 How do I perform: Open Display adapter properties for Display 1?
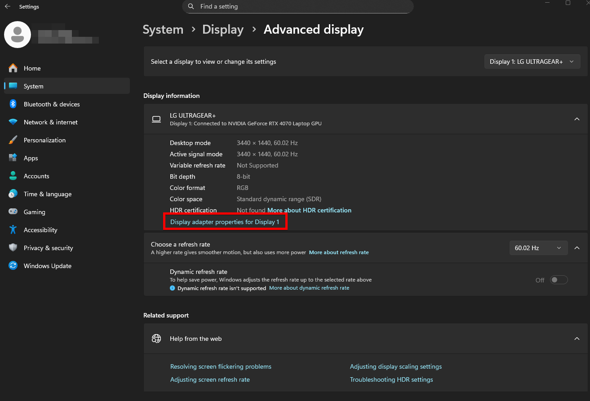pyautogui.click(x=225, y=221)
